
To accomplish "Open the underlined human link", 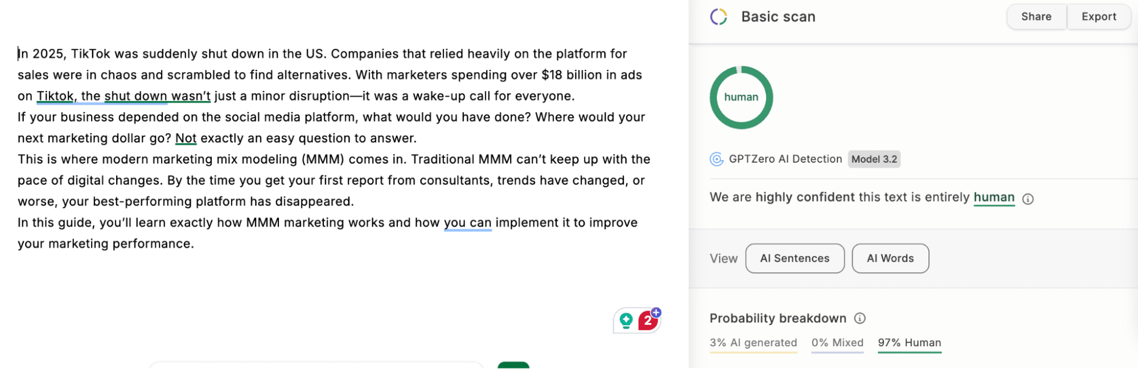I will click(994, 197).
